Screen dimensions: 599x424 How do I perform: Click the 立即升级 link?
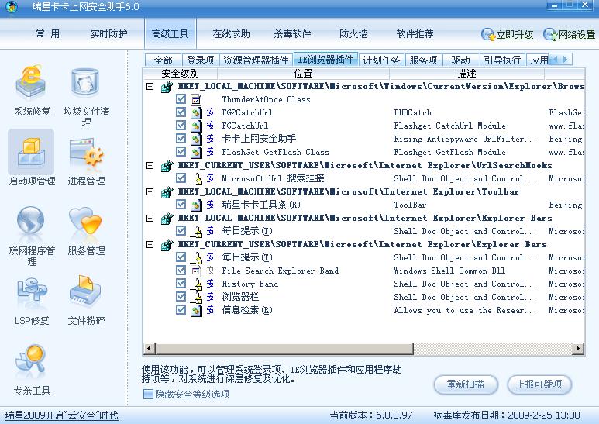click(x=515, y=35)
